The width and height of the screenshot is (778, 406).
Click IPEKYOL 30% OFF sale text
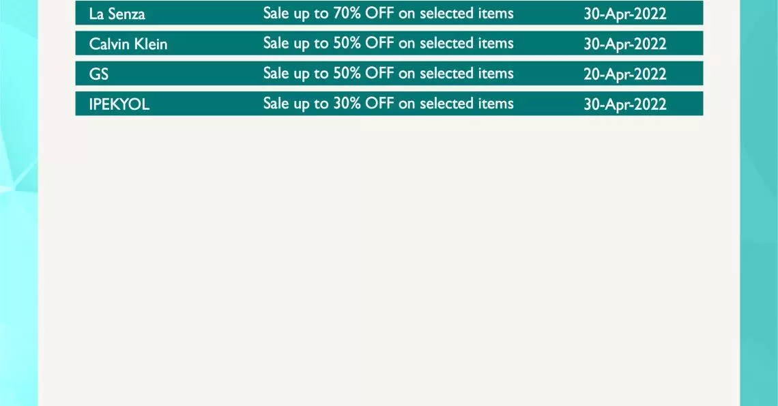[388, 104]
